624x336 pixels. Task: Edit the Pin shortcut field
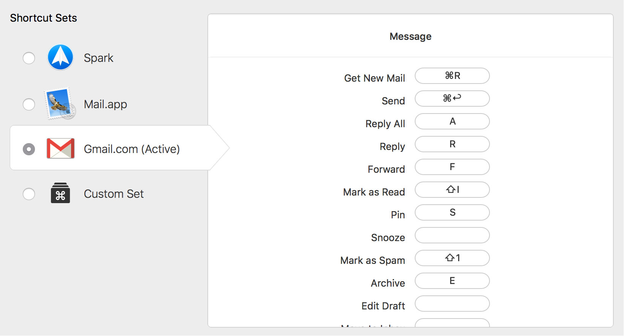click(452, 213)
